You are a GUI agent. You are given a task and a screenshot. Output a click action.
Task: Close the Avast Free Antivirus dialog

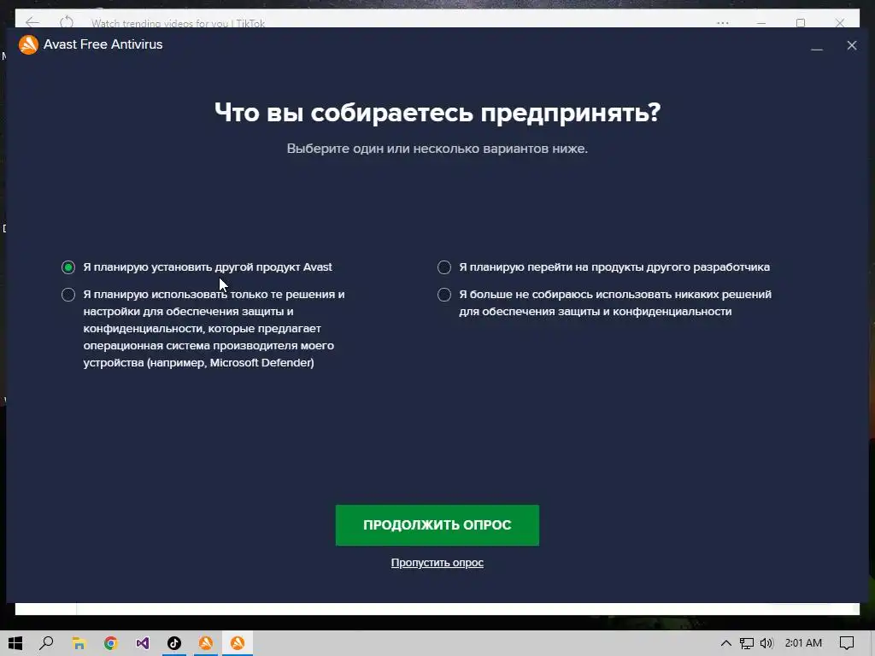[x=852, y=45]
